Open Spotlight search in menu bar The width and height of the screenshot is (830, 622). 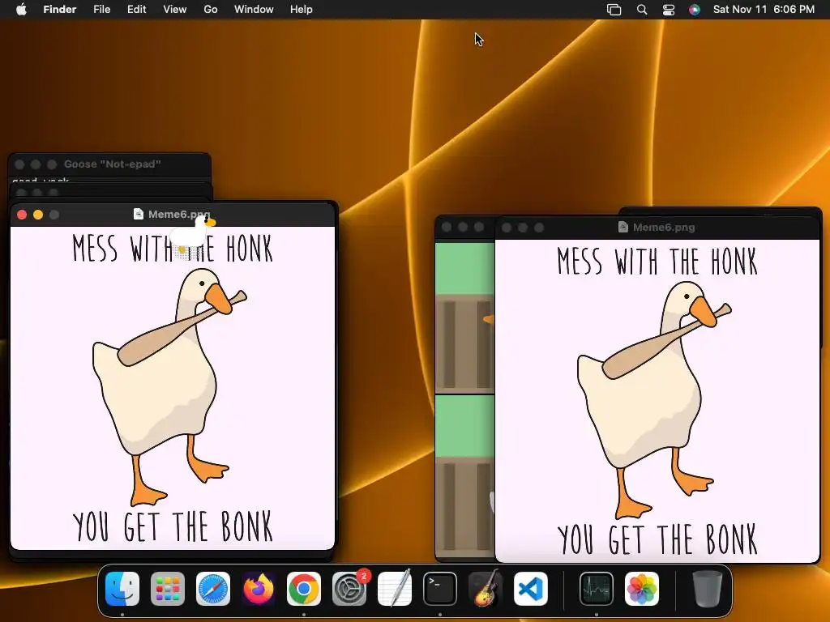(x=642, y=10)
